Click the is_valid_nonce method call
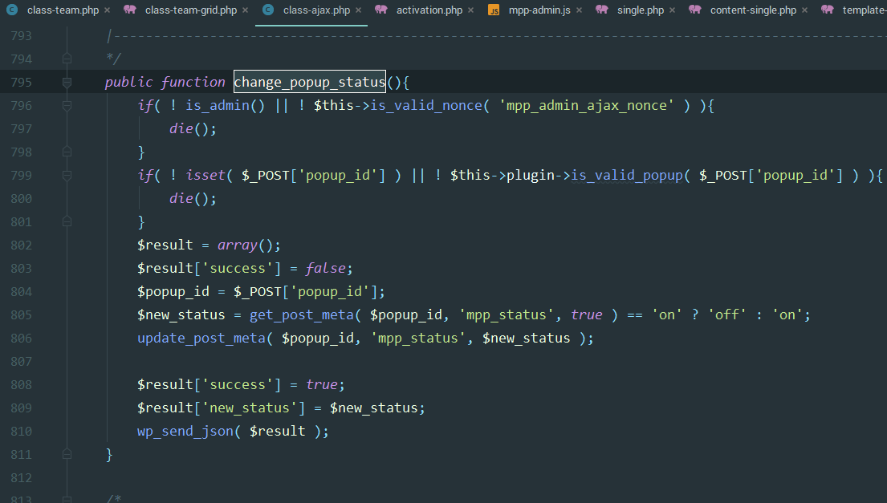This screenshot has height=503, width=887. (426, 106)
